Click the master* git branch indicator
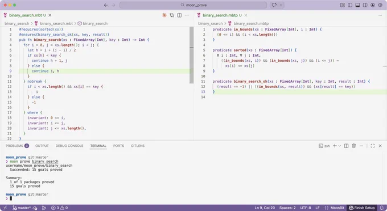The height and width of the screenshot is (211, 387). click(x=21, y=208)
